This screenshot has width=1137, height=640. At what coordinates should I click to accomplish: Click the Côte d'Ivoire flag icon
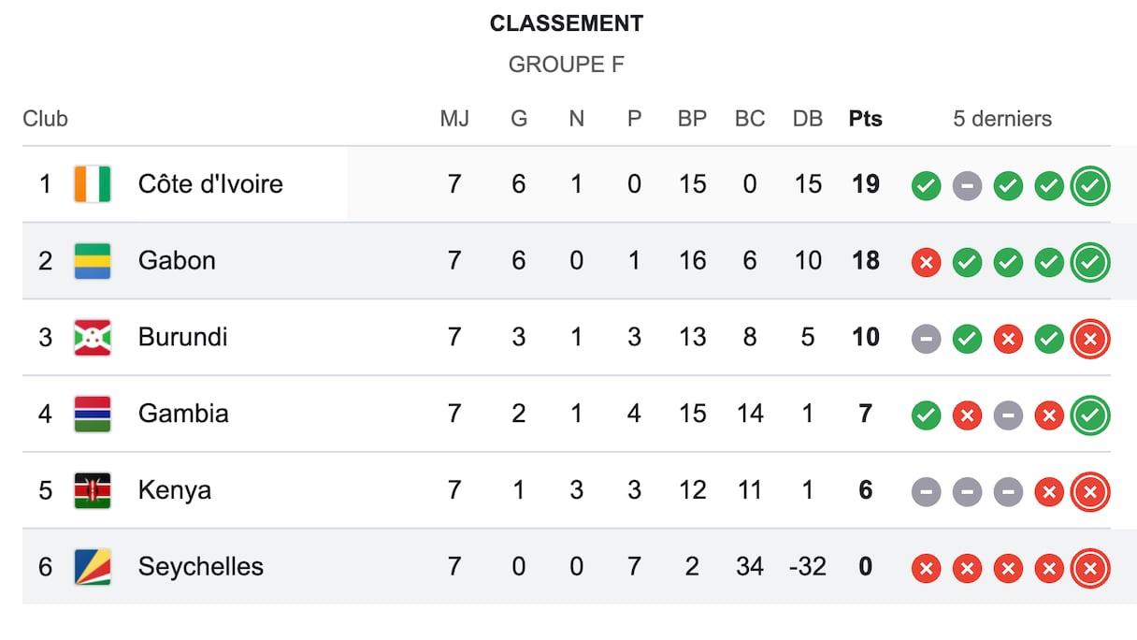pos(93,184)
